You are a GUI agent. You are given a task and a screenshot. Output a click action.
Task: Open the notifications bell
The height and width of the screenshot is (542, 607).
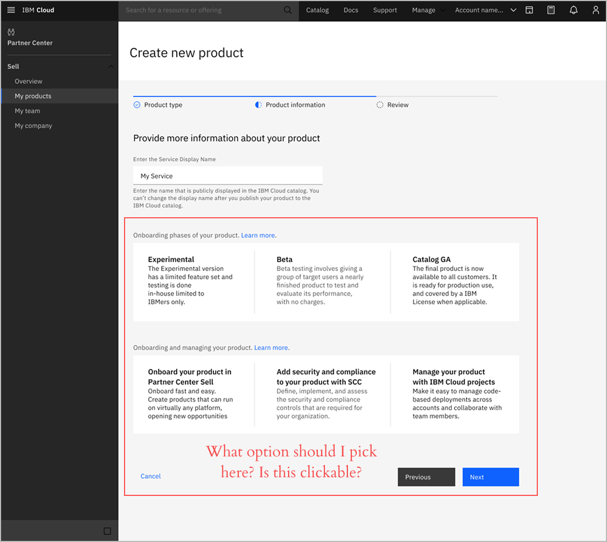pyautogui.click(x=574, y=10)
